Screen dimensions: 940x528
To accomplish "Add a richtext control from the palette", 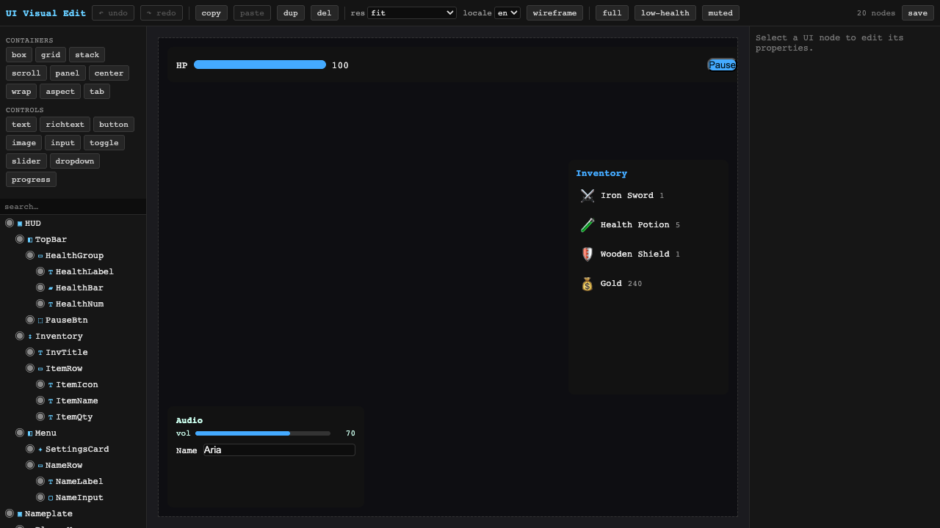I will point(65,125).
